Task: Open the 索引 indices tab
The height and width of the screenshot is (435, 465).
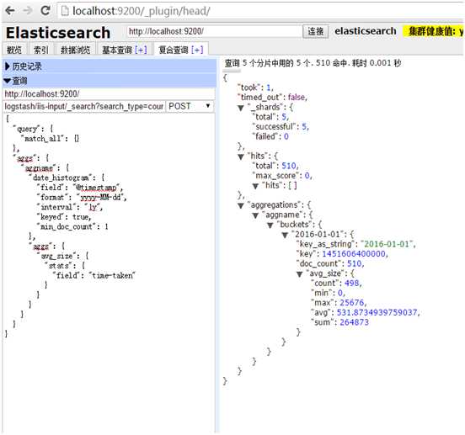Action: pyautogui.click(x=41, y=50)
